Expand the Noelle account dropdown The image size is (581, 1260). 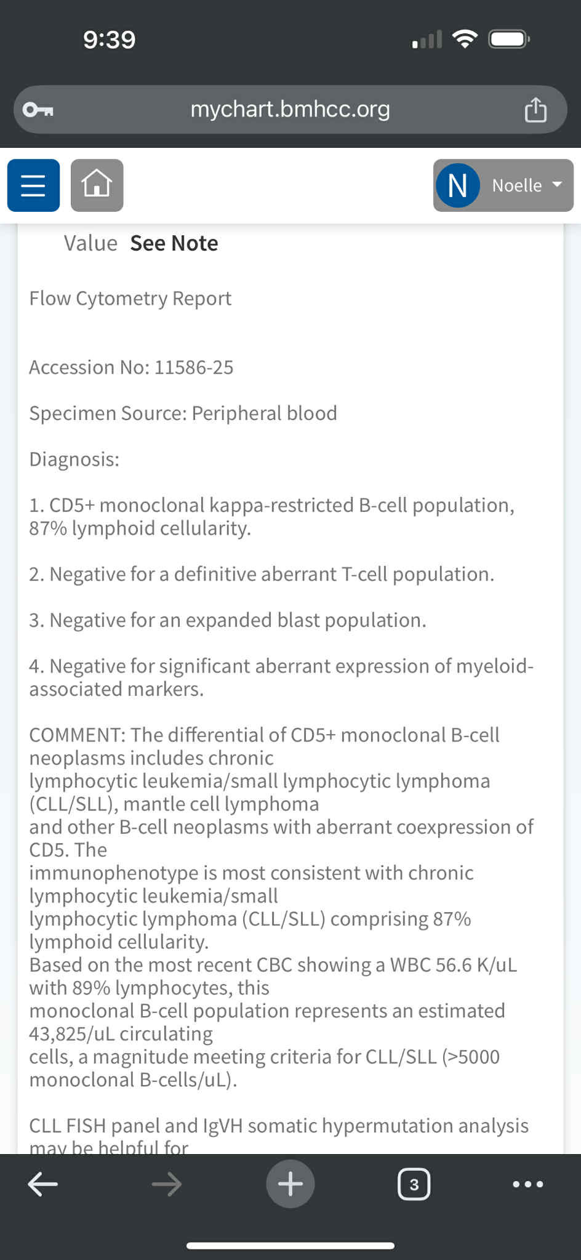tap(503, 185)
